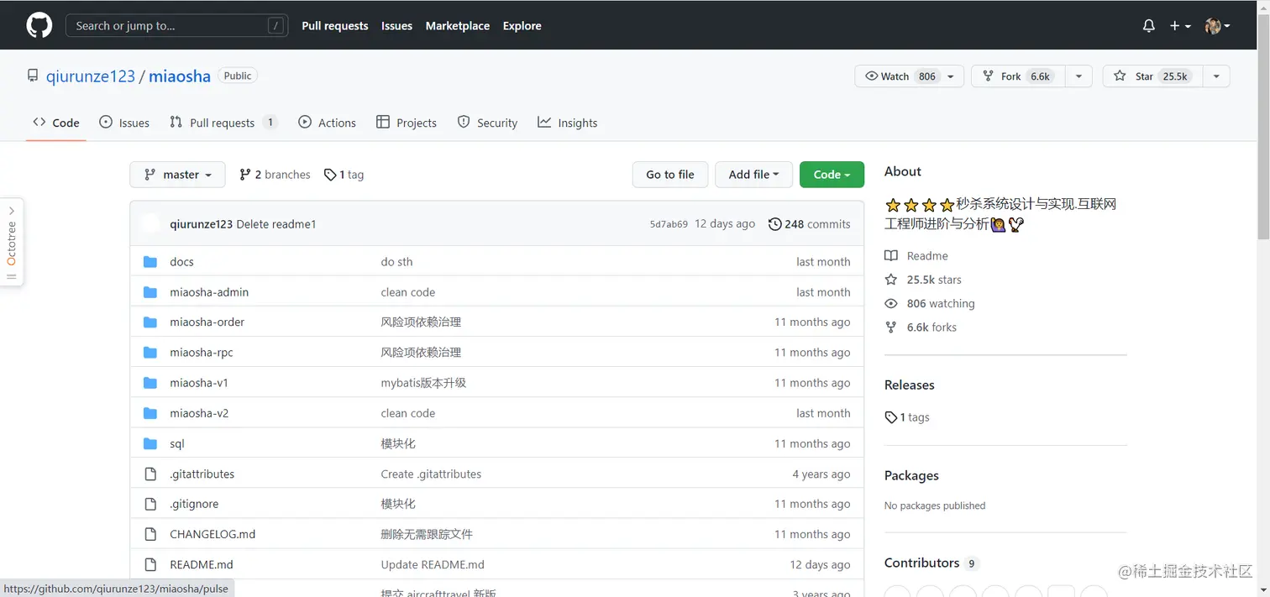
Task: Switch to the Issues tab
Action: tap(124, 123)
